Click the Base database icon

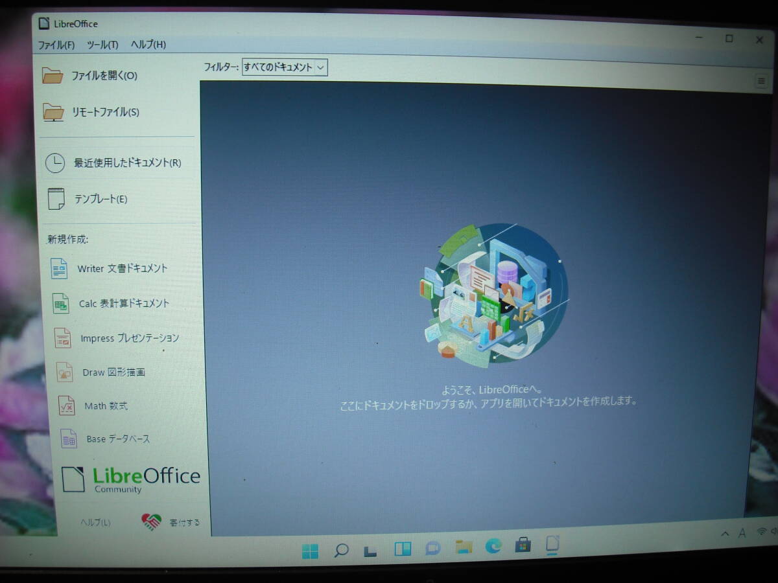pyautogui.click(x=68, y=439)
